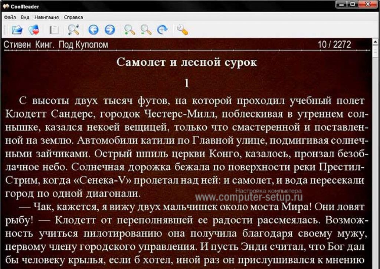Show table of contents icon
The width and height of the screenshot is (380, 269).
point(54,30)
